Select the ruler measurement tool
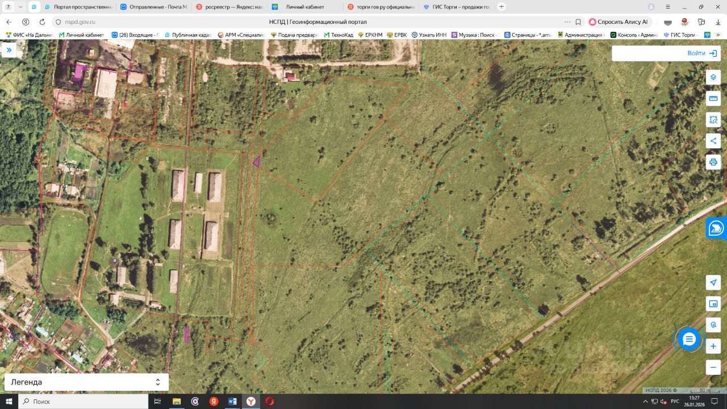 tap(713, 99)
